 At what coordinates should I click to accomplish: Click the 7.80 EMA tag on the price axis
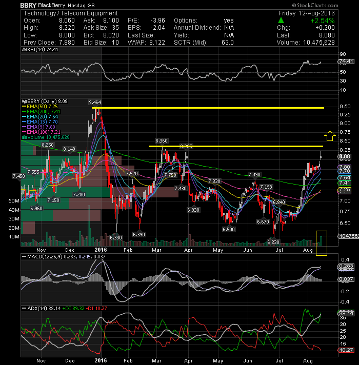(345, 167)
